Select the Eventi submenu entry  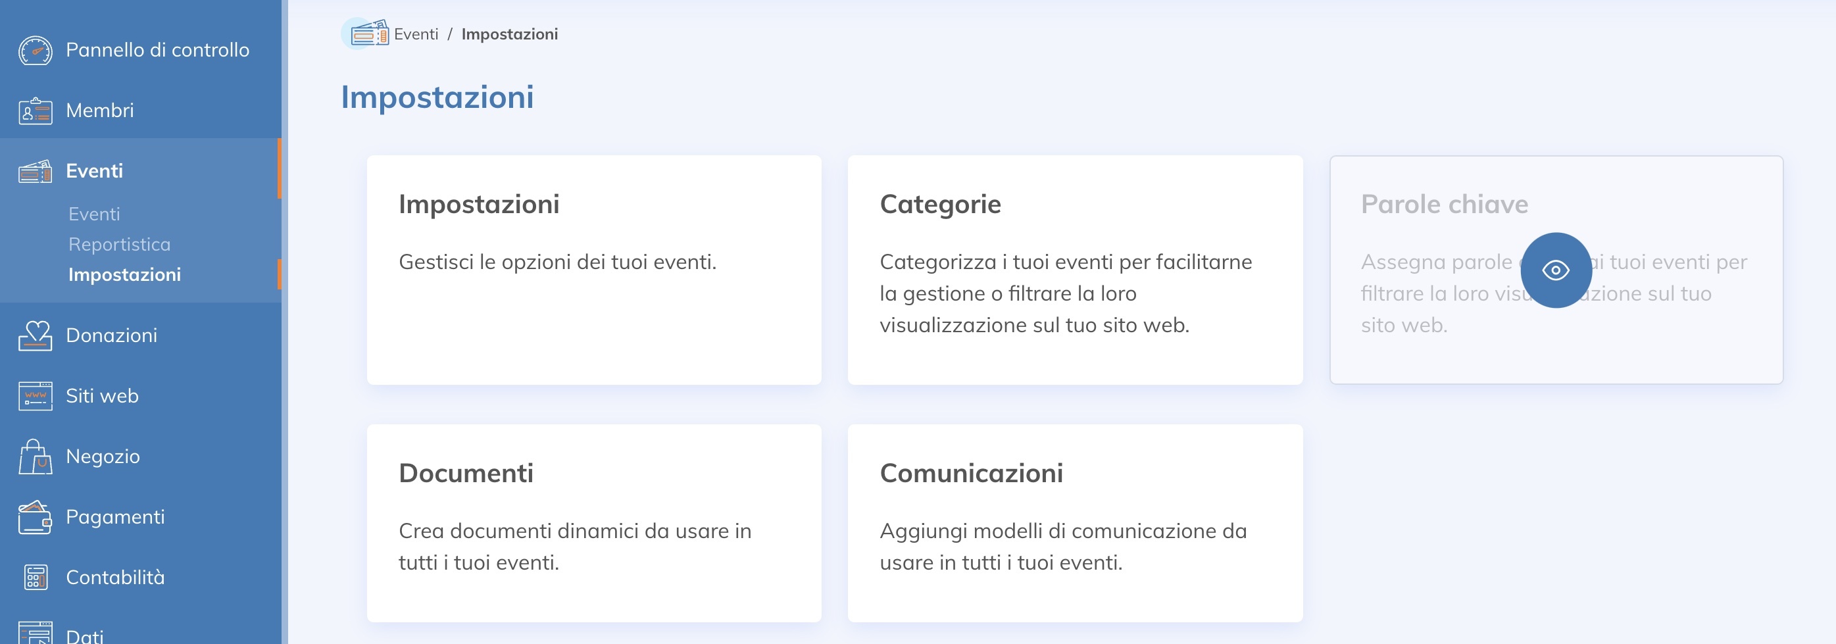point(93,213)
